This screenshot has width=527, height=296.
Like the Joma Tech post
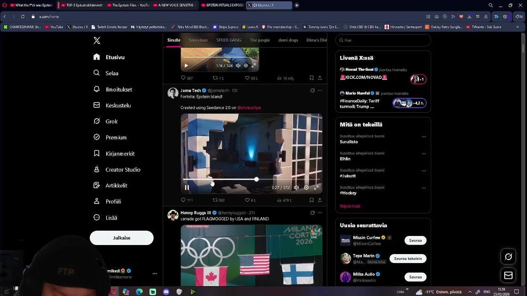click(250, 200)
